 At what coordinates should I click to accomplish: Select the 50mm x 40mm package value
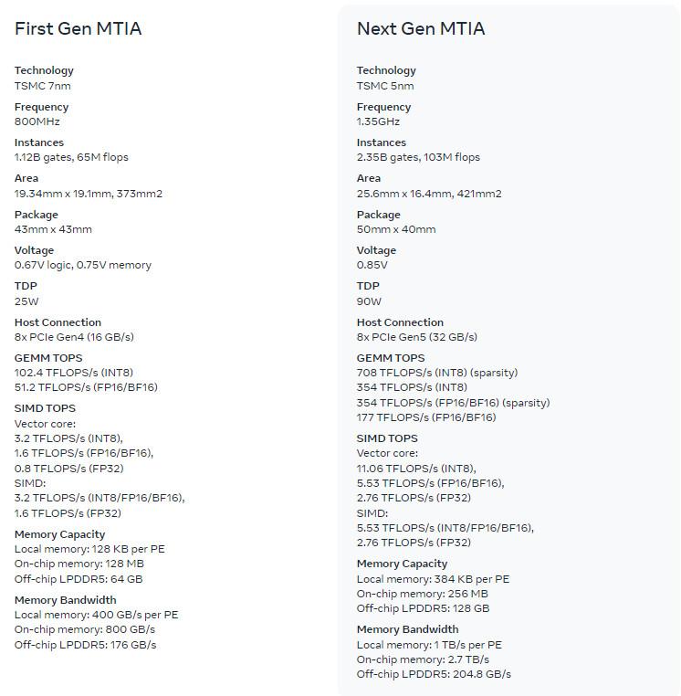click(x=396, y=229)
